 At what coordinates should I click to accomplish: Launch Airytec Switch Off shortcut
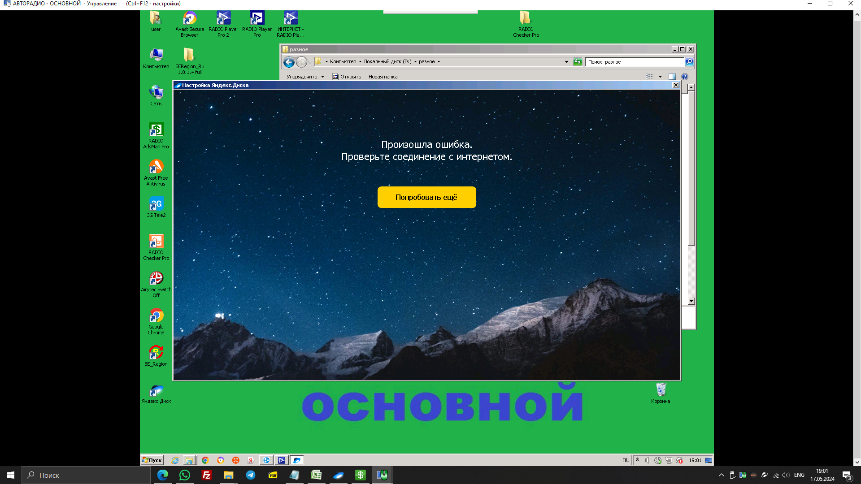(x=156, y=285)
